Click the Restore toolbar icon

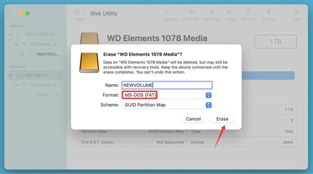pyautogui.click(x=248, y=12)
